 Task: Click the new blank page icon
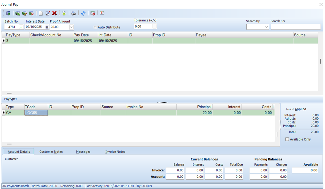pos(41,13)
